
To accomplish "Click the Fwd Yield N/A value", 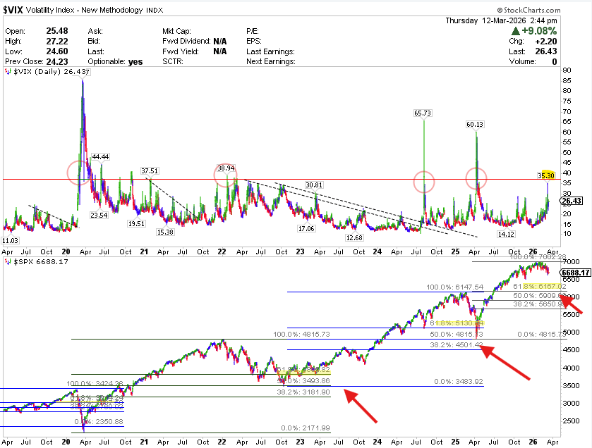I will pyautogui.click(x=219, y=51).
